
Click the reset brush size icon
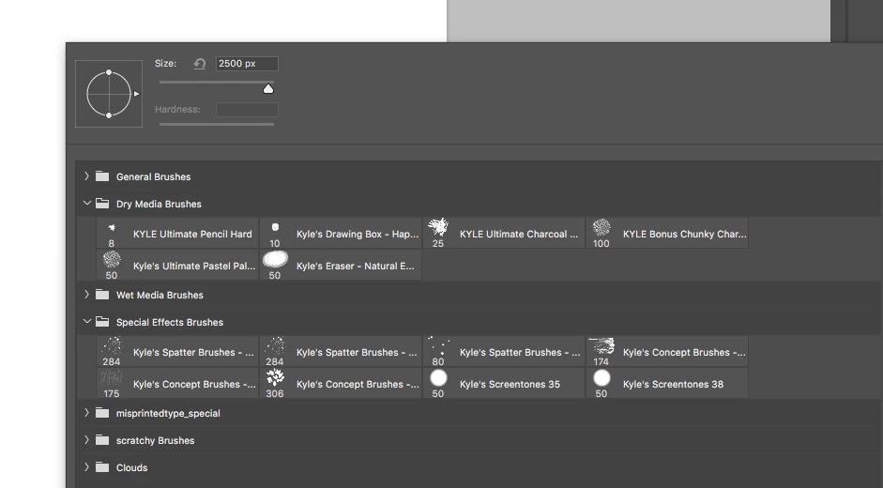199,64
